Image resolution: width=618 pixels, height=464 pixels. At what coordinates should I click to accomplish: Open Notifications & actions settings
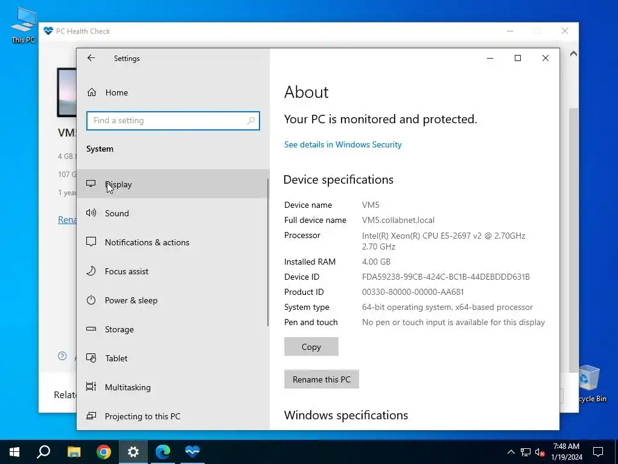tap(173, 242)
